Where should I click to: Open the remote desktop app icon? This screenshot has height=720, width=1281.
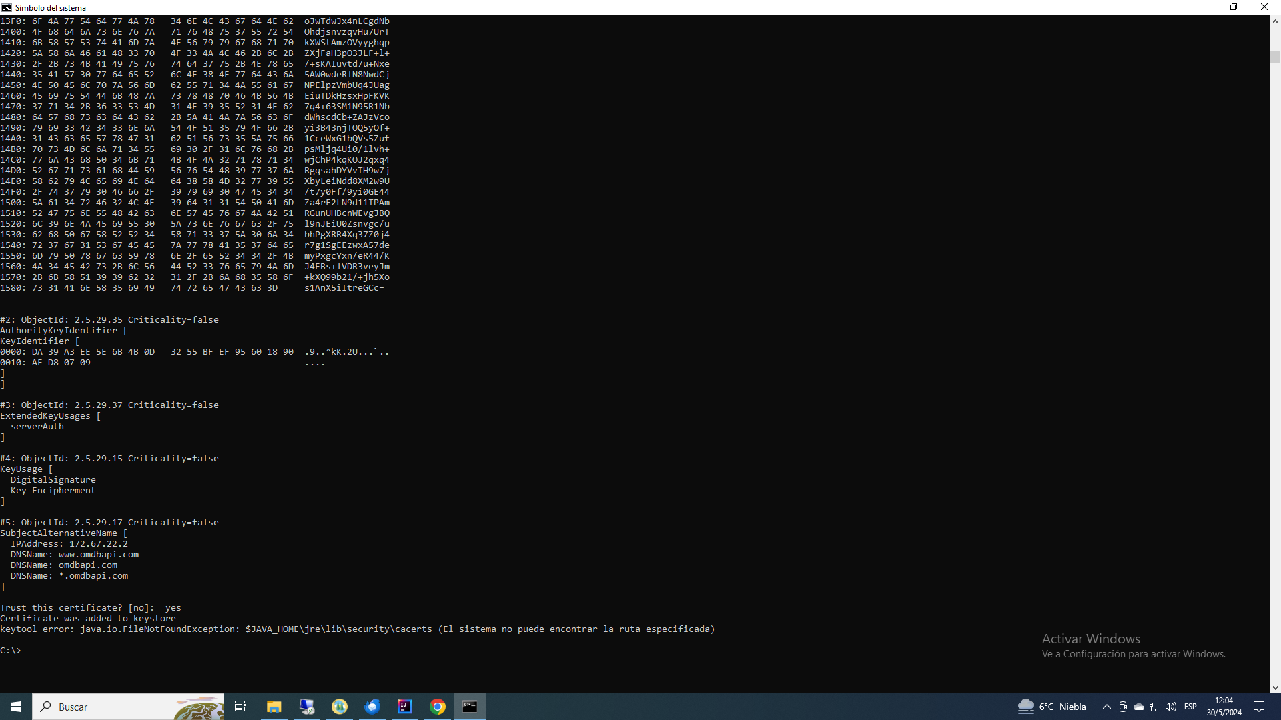(x=307, y=707)
